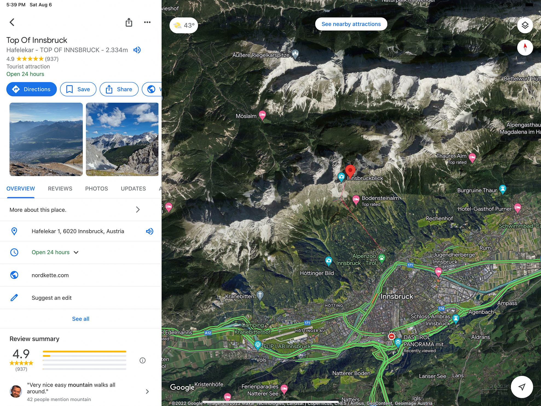
Task: Tap See nearby attractions
Action: coord(351,24)
